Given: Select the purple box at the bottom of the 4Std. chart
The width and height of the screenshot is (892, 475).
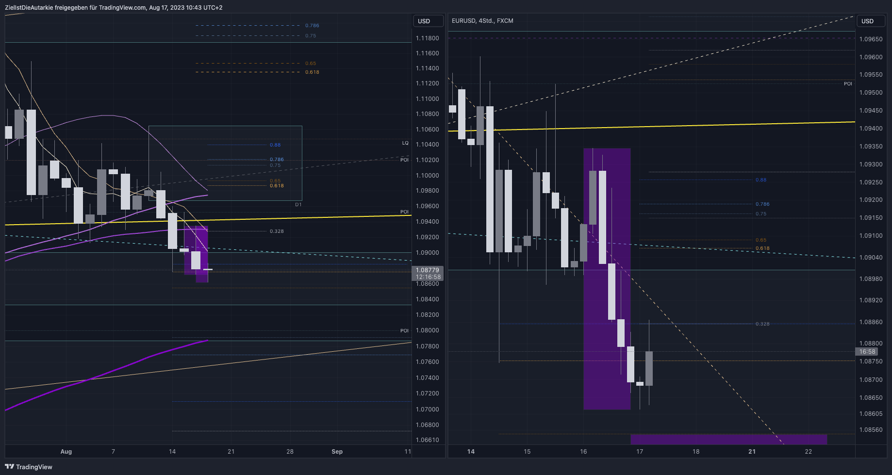Looking at the screenshot, I should click(x=728, y=439).
